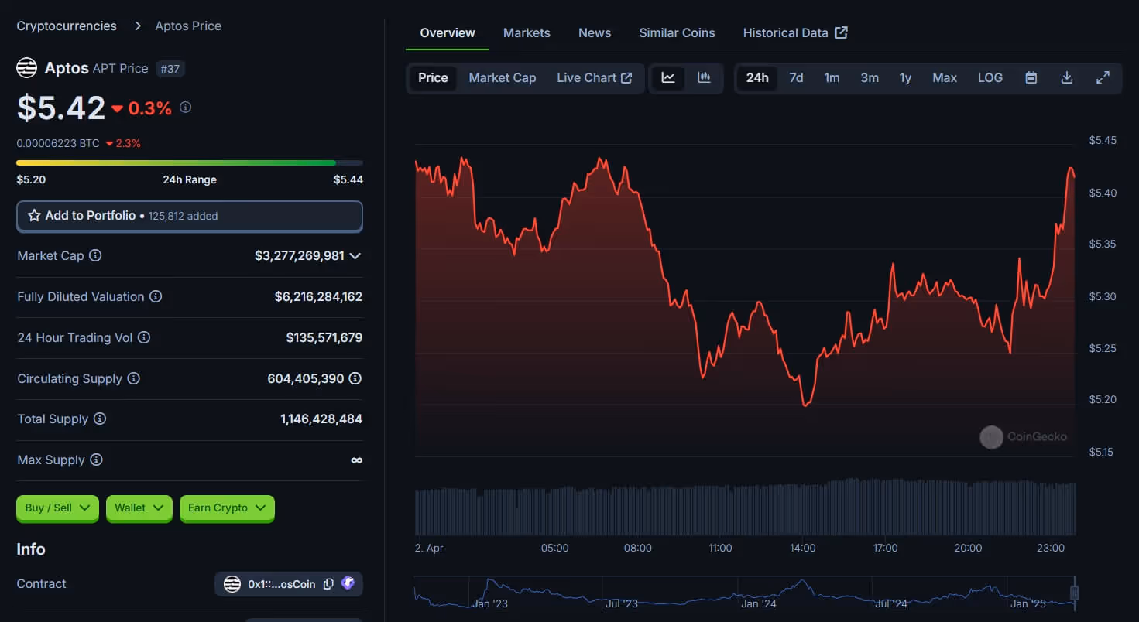The height and width of the screenshot is (622, 1139).
Task: Open the News tab
Action: click(x=595, y=32)
